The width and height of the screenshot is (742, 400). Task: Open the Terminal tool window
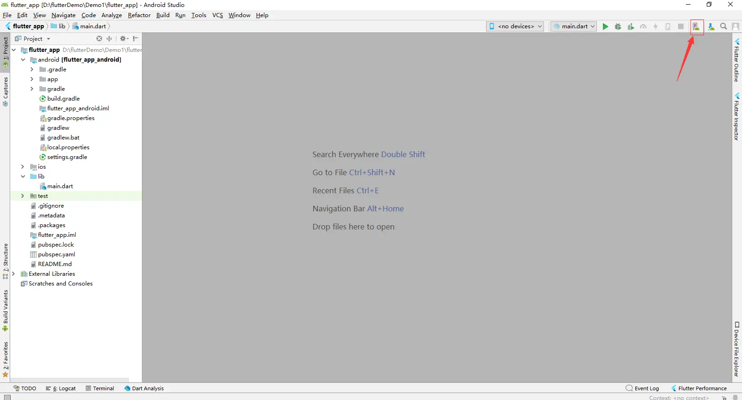click(x=100, y=388)
